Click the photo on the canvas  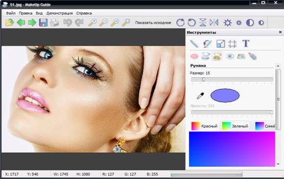pyautogui.click(x=94, y=99)
